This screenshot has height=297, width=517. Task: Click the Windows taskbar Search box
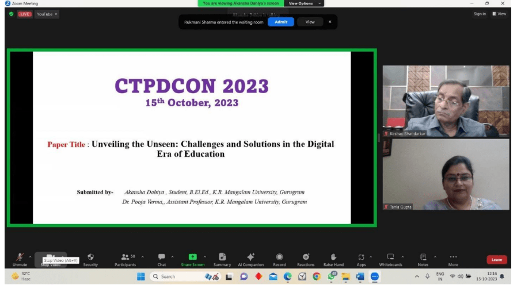(x=176, y=276)
